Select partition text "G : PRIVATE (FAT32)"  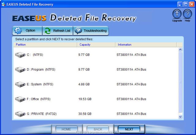pyautogui.click(x=42, y=114)
